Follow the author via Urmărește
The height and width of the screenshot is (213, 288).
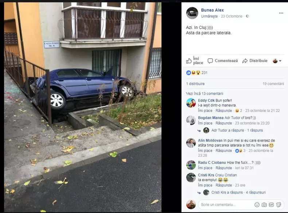[x=209, y=16]
